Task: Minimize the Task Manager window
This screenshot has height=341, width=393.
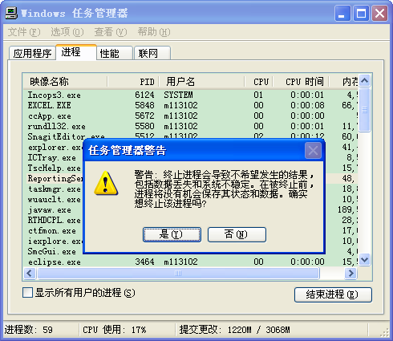Action: tap(342, 13)
